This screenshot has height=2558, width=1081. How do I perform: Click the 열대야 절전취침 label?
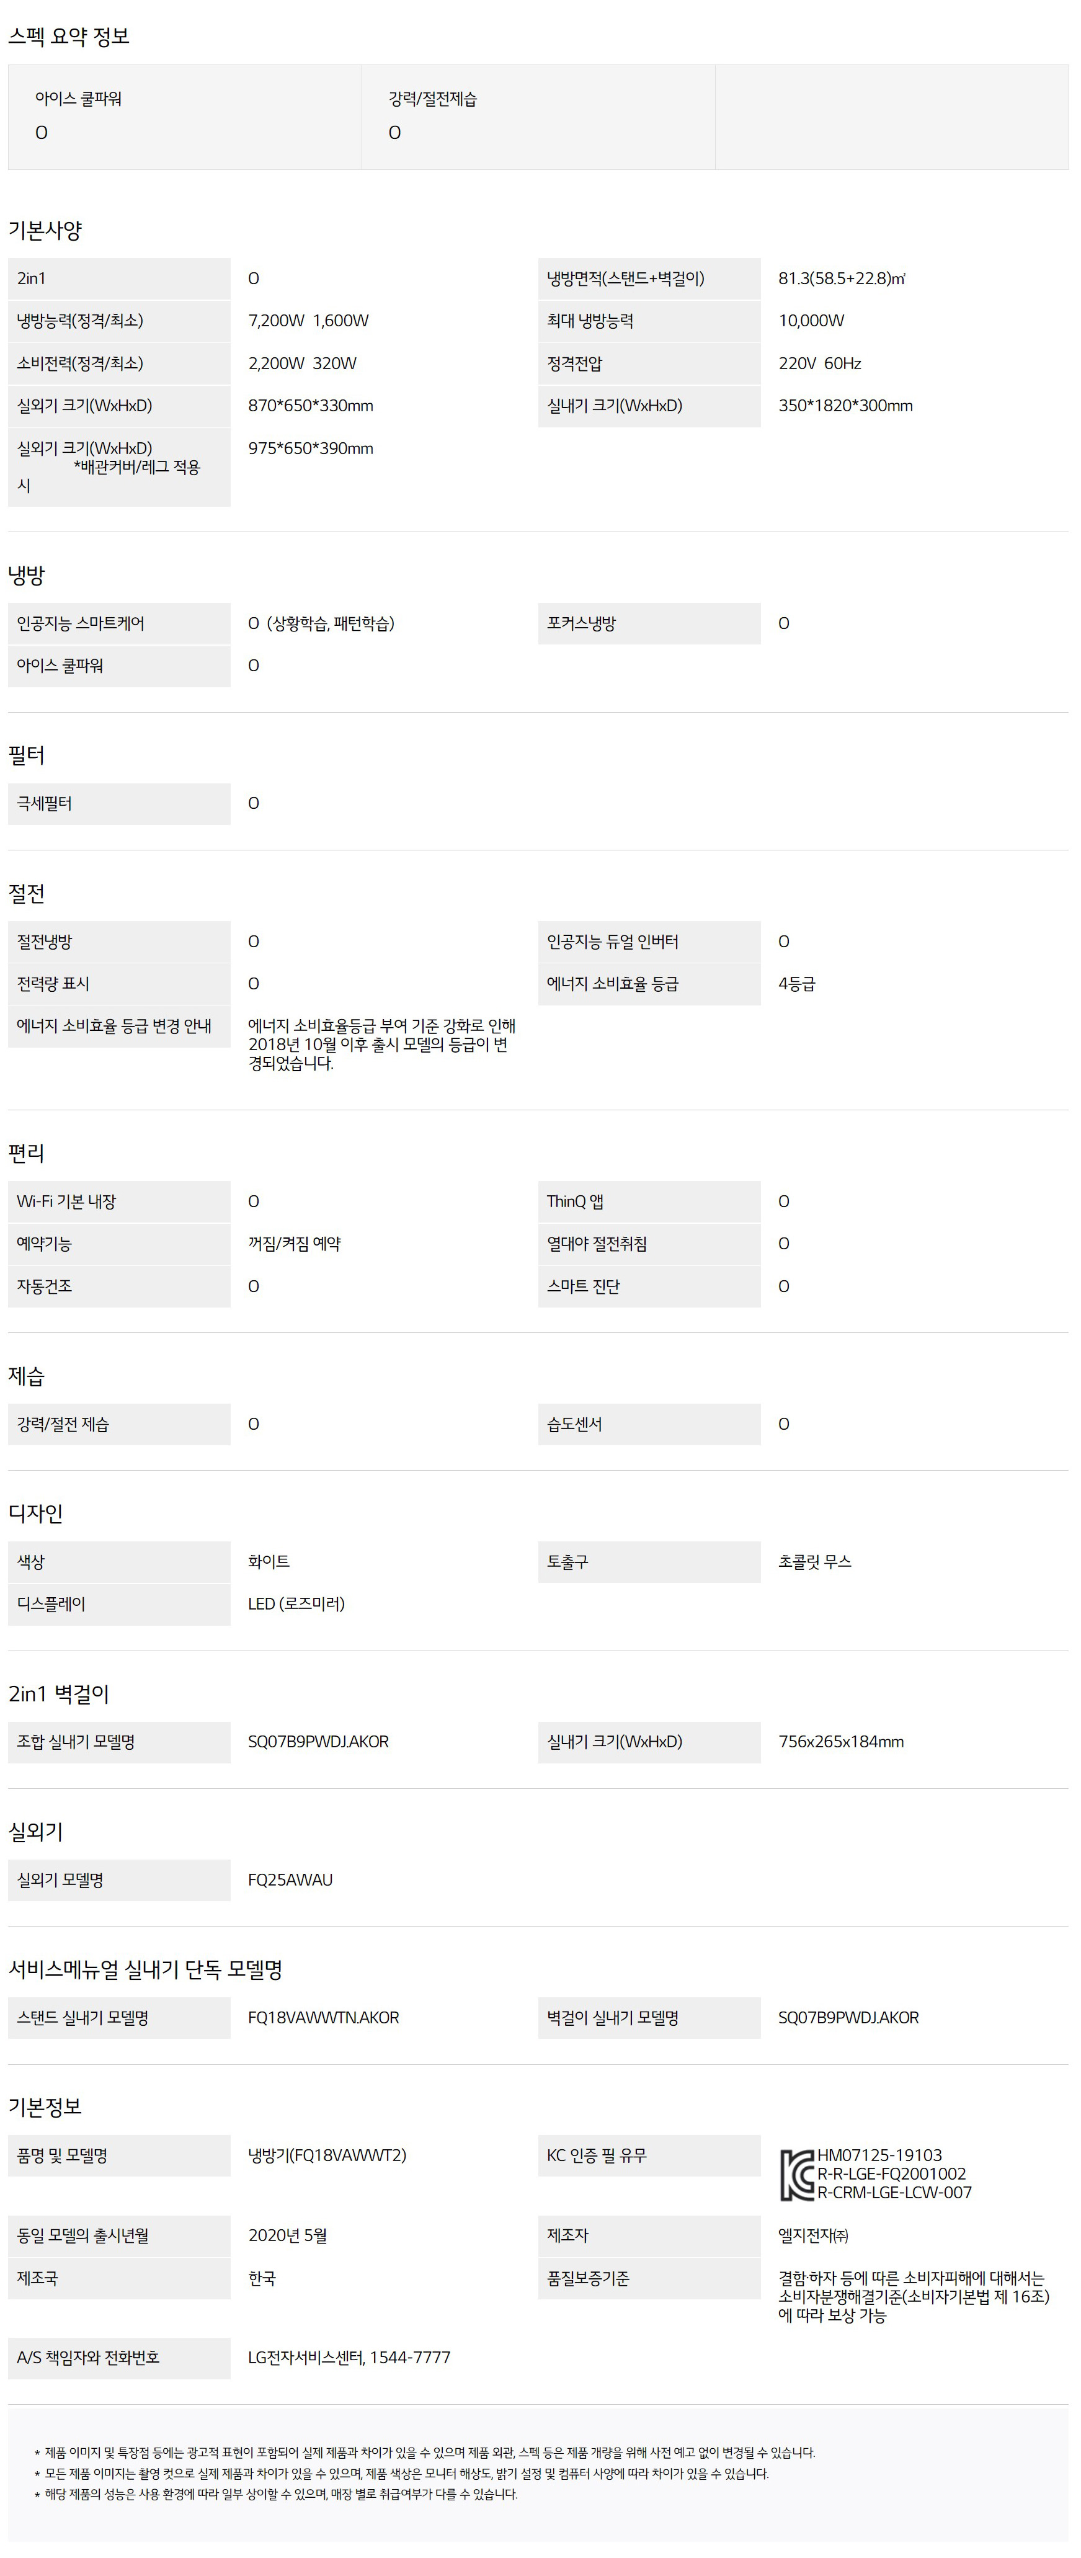[x=597, y=1243]
